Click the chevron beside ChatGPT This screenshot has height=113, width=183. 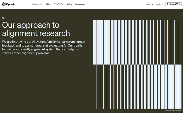click(63, 4)
